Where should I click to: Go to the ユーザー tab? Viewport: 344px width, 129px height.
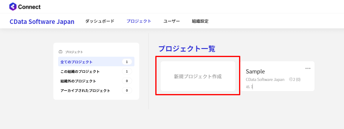171,21
